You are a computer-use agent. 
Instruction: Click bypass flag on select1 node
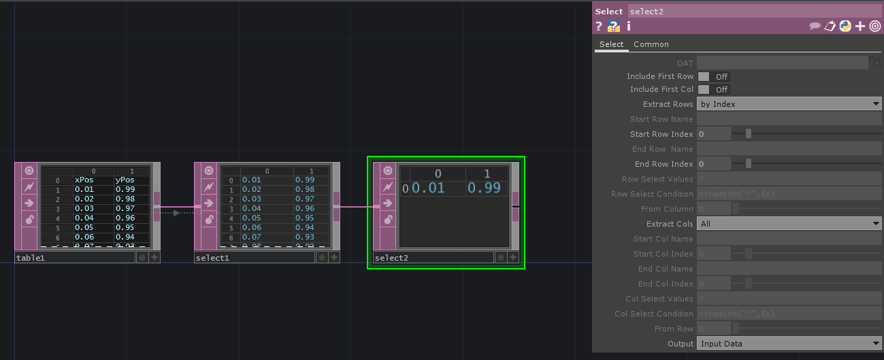209,186
